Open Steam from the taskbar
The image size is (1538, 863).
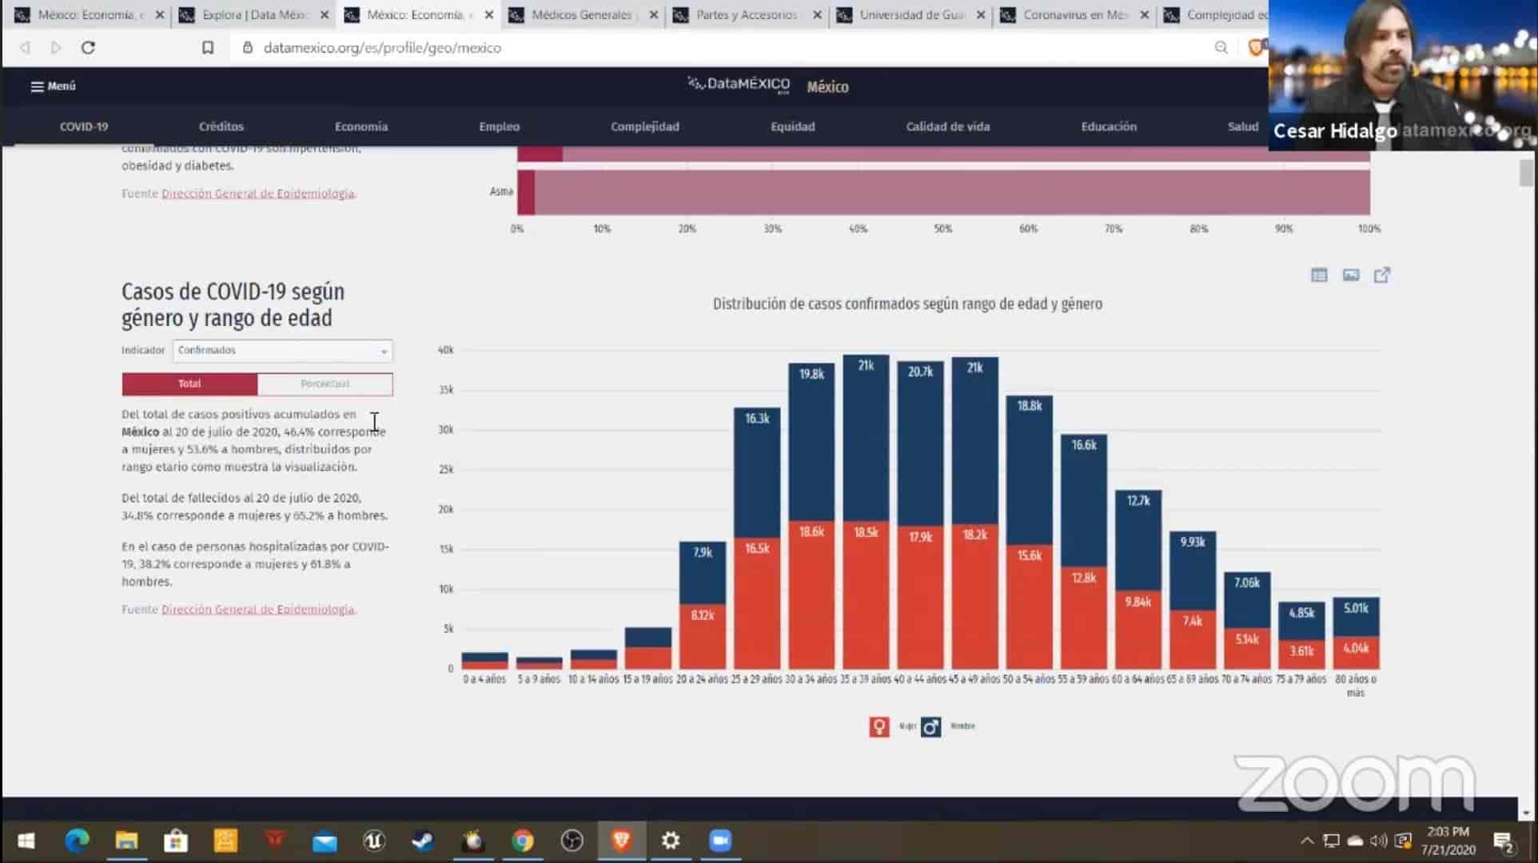tap(423, 841)
